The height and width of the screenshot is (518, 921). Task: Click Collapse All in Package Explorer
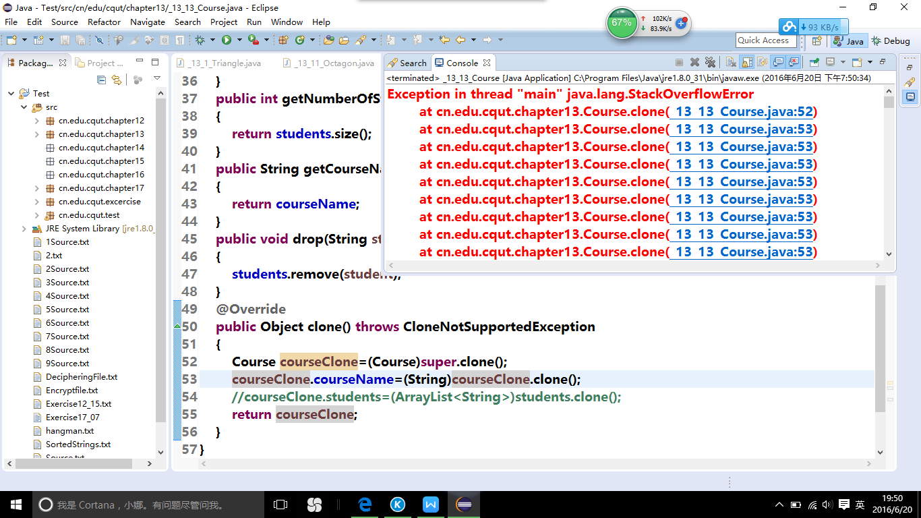tap(101, 80)
